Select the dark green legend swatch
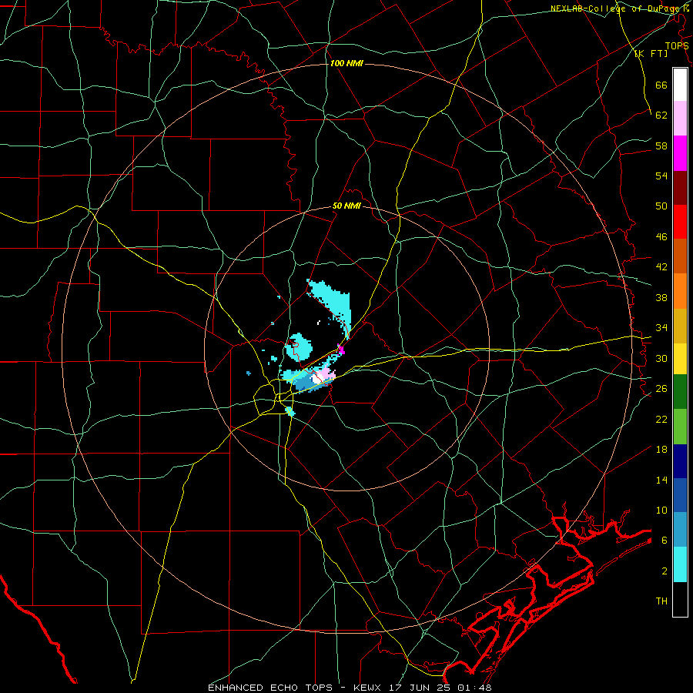693x693 pixels. point(680,392)
